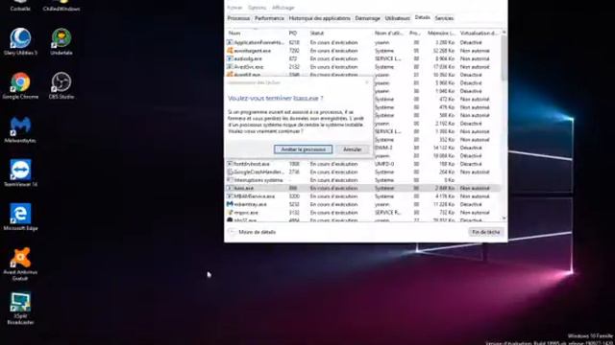Click the process list scrollbar thumb
Screen dimensions: 615x345
(504, 57)
